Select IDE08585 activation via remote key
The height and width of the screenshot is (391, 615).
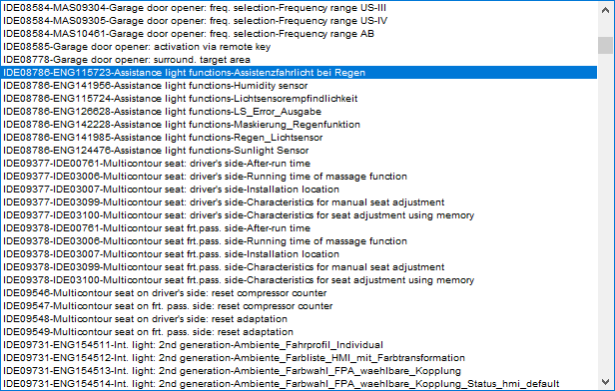click(x=299, y=47)
